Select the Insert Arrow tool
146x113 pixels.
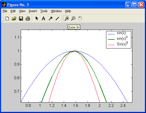[x=50, y=19]
